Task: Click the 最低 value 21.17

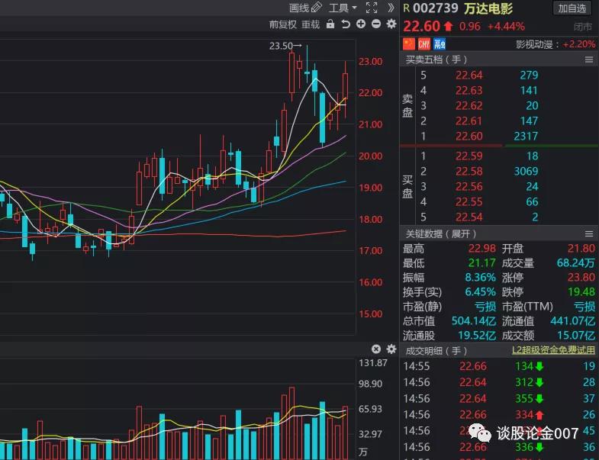Action: tap(482, 263)
